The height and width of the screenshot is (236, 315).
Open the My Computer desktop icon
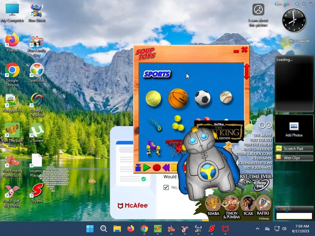coord(12,13)
